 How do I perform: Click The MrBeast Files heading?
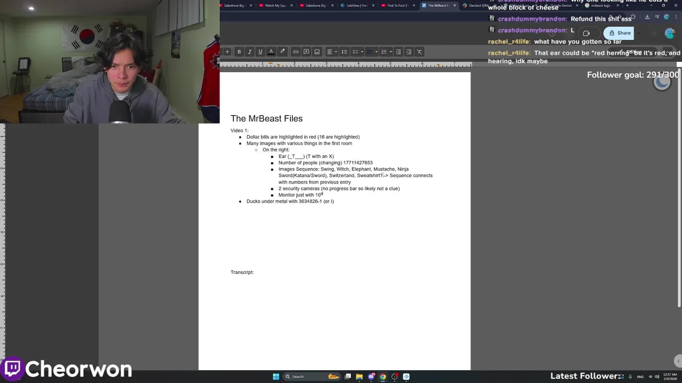click(266, 119)
